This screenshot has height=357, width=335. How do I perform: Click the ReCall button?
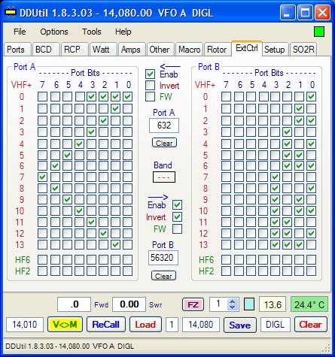click(x=105, y=325)
